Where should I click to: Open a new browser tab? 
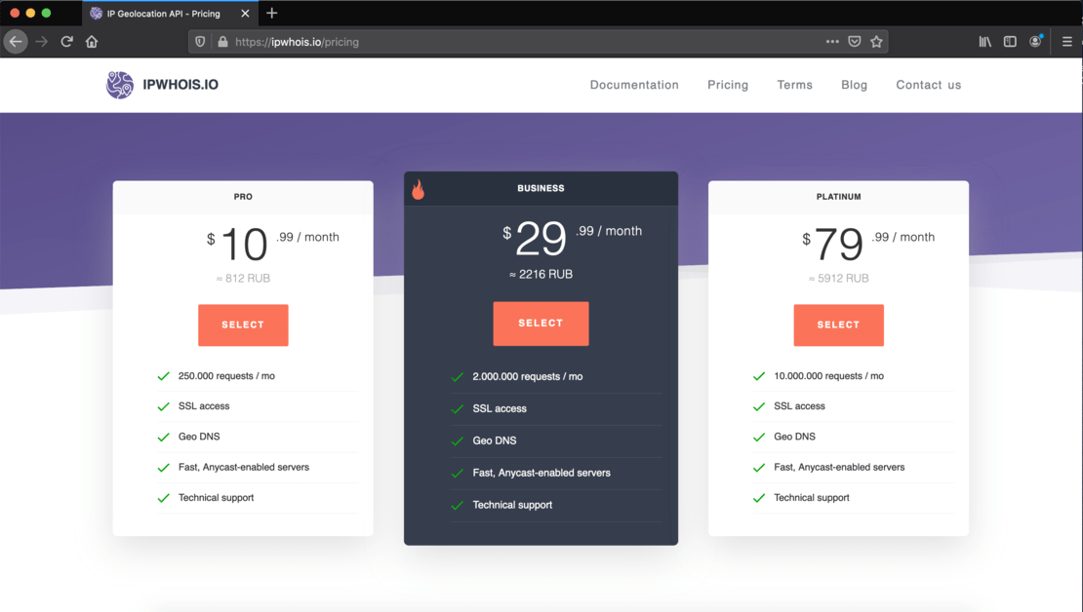(x=271, y=13)
